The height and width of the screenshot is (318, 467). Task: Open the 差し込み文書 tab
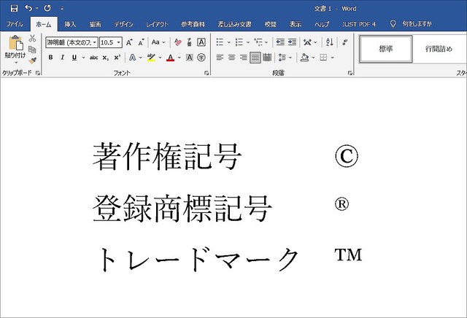point(234,24)
